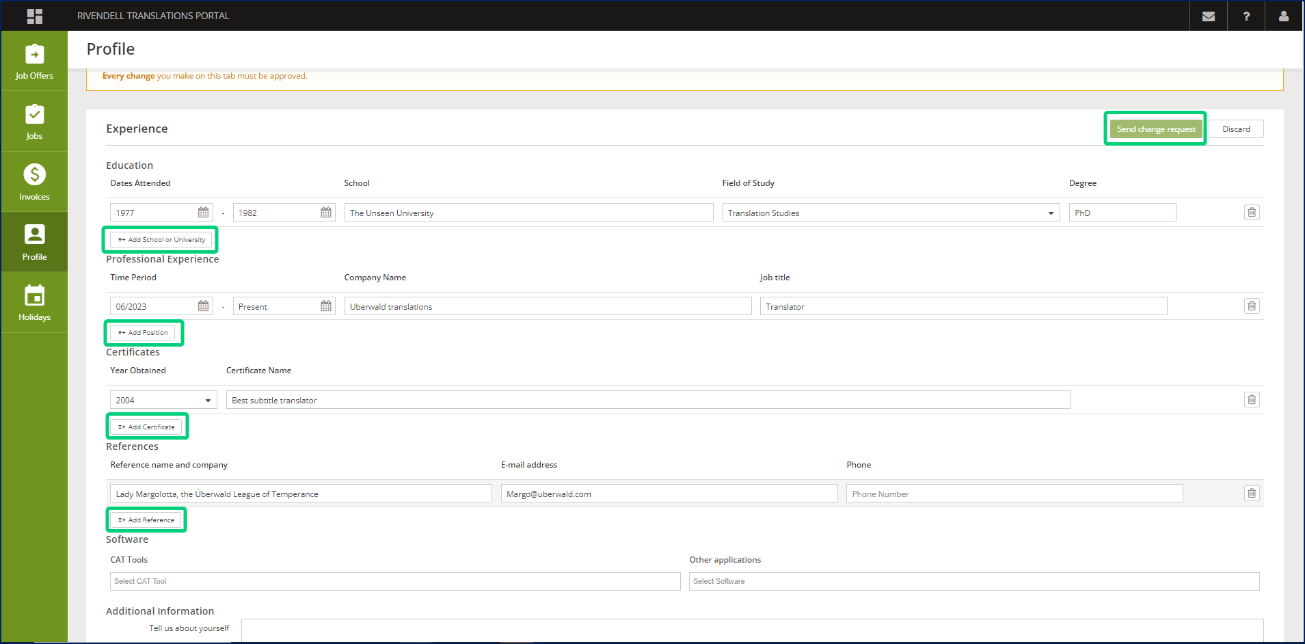Open Invoices section in sidebar

click(34, 182)
